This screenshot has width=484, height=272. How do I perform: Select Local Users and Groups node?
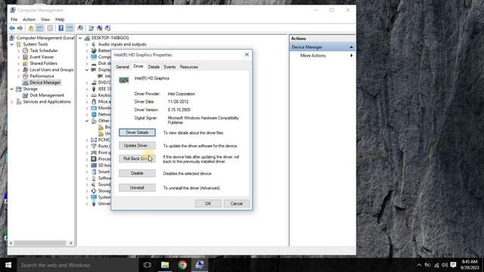[51, 70]
